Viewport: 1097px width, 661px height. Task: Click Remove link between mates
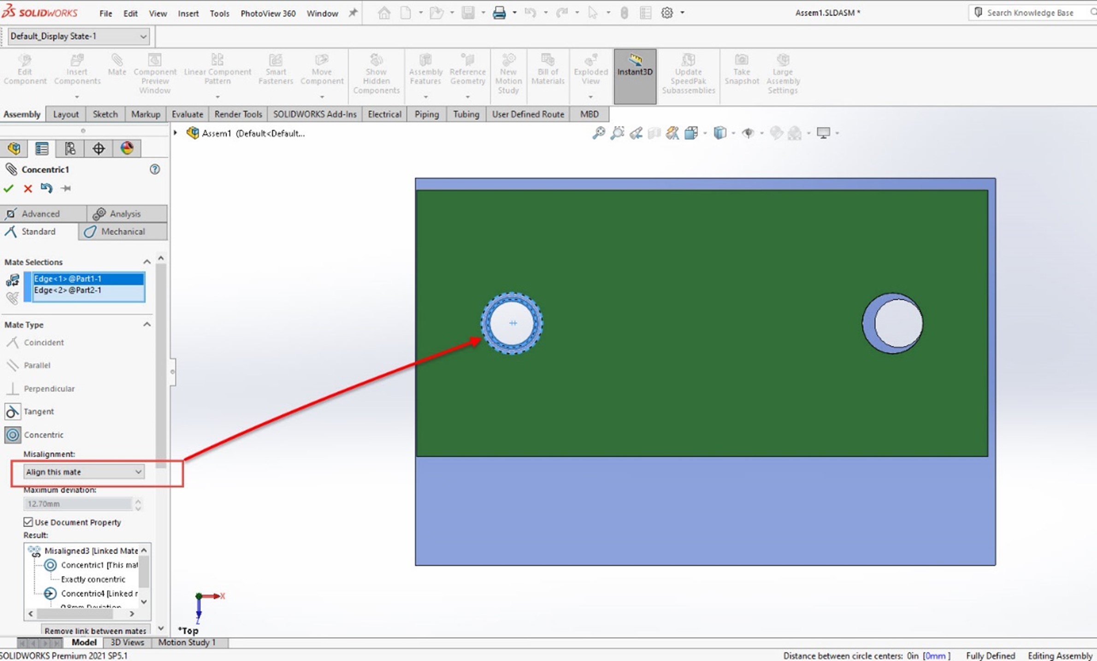[95, 630]
